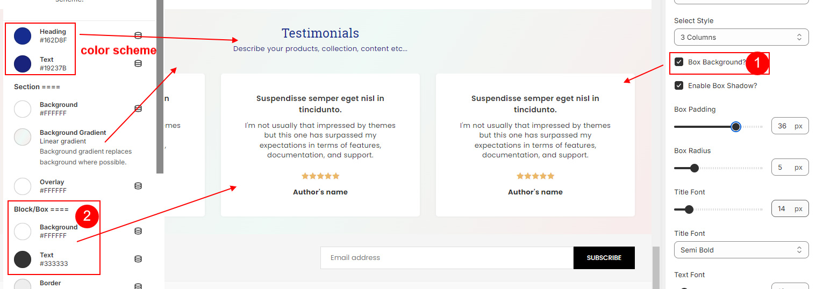The width and height of the screenshot is (816, 289).
Task: Click database icon beside Text #19237B
Action: coord(138,63)
